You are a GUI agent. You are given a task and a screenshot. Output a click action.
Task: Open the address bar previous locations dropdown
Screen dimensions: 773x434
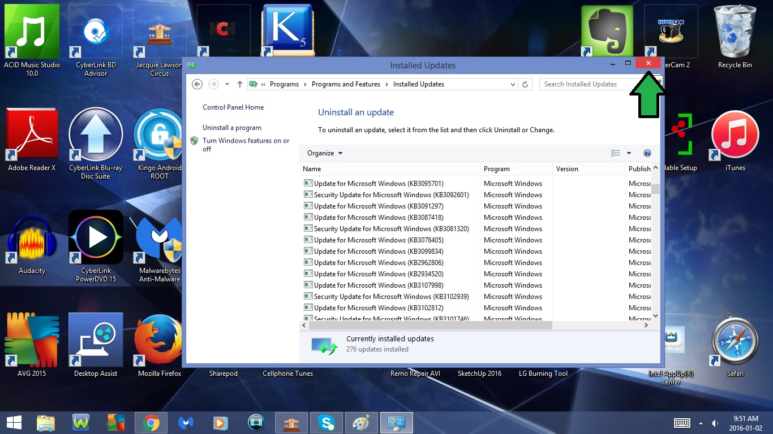[x=513, y=84]
